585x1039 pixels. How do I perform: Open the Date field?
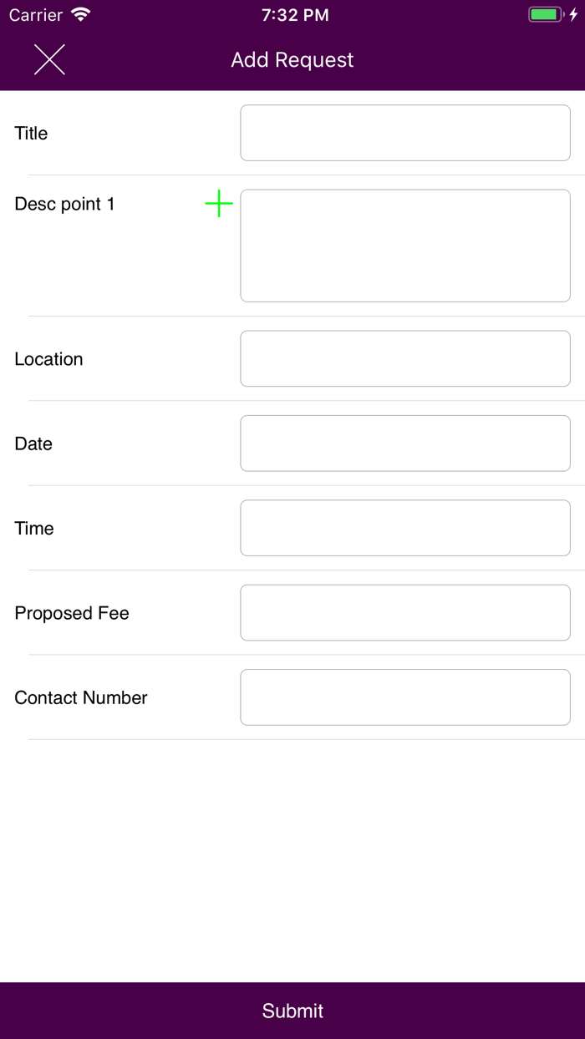pos(405,443)
